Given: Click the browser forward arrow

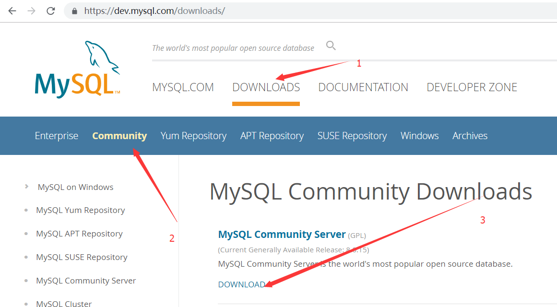Looking at the screenshot, I should pyautogui.click(x=32, y=11).
